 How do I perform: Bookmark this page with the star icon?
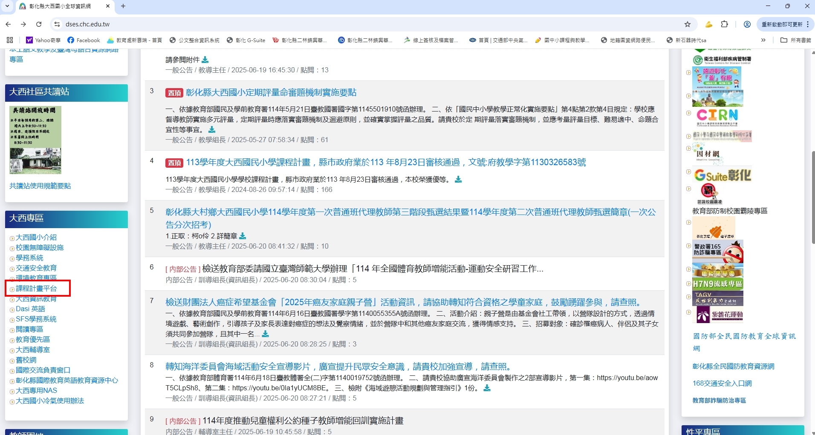pyautogui.click(x=687, y=24)
